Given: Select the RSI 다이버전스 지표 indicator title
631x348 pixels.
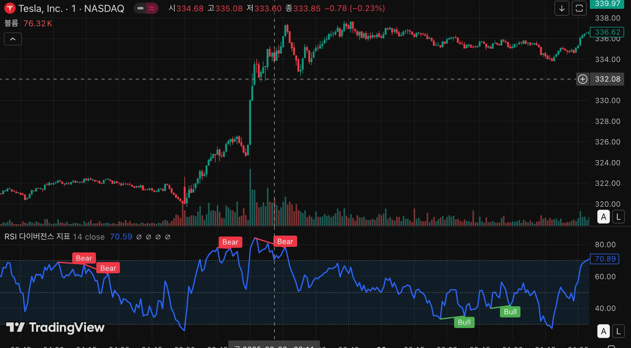Looking at the screenshot, I should coord(37,237).
